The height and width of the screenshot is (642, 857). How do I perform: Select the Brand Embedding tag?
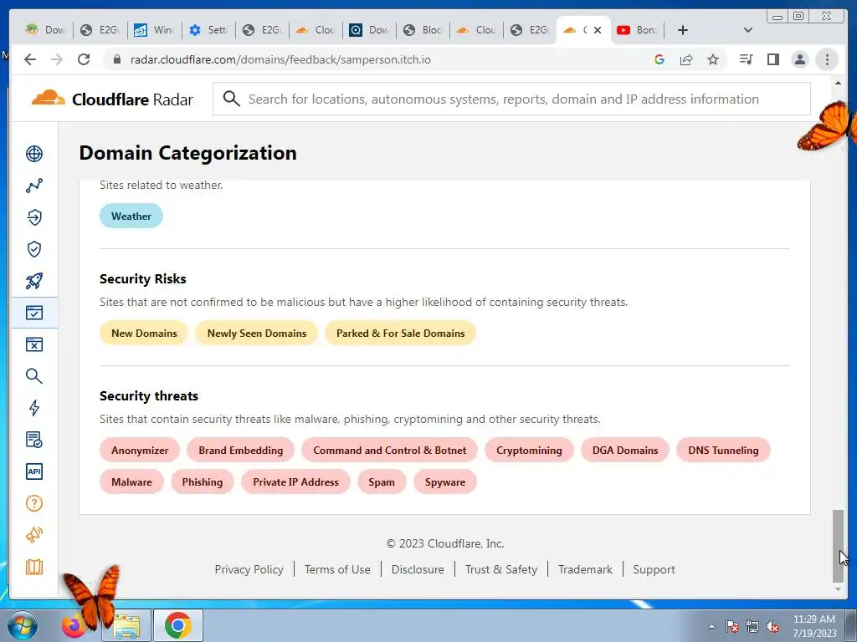240,451
